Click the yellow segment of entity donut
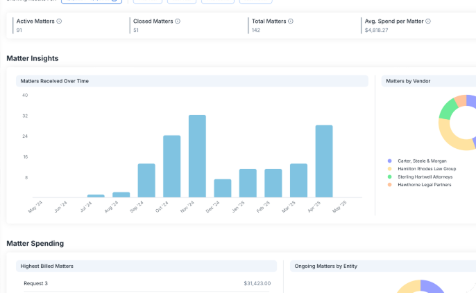The image size is (476, 297). (x=410, y=286)
